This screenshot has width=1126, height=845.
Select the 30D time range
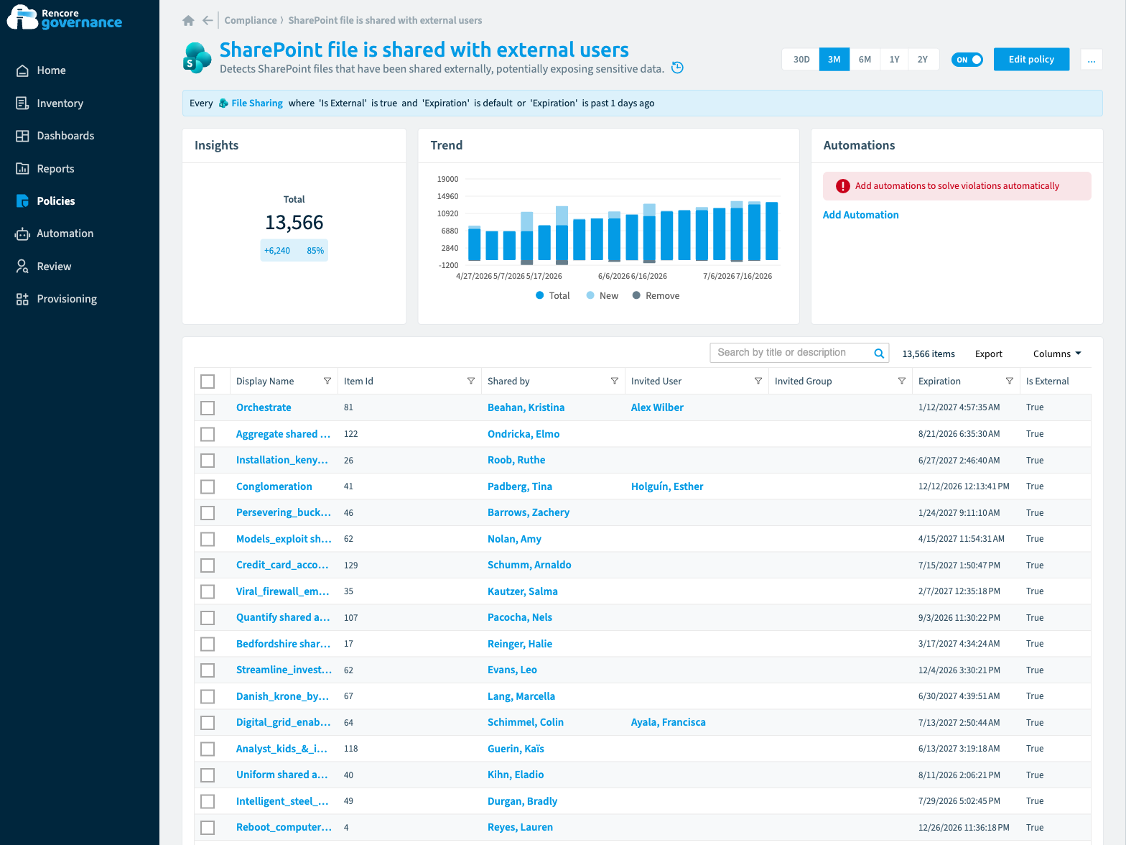click(801, 60)
